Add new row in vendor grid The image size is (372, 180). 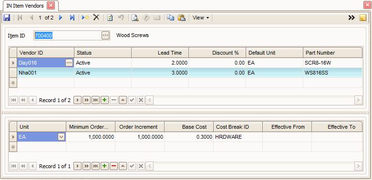[x=104, y=100]
